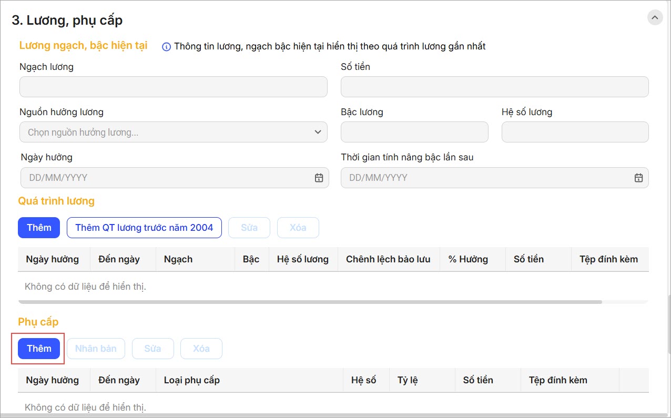Open calendar for Thời gian tính nâng bậc
The height and width of the screenshot is (418, 671).
638,178
